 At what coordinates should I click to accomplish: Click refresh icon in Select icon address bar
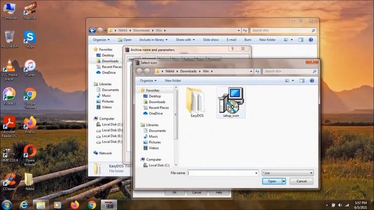257,71
